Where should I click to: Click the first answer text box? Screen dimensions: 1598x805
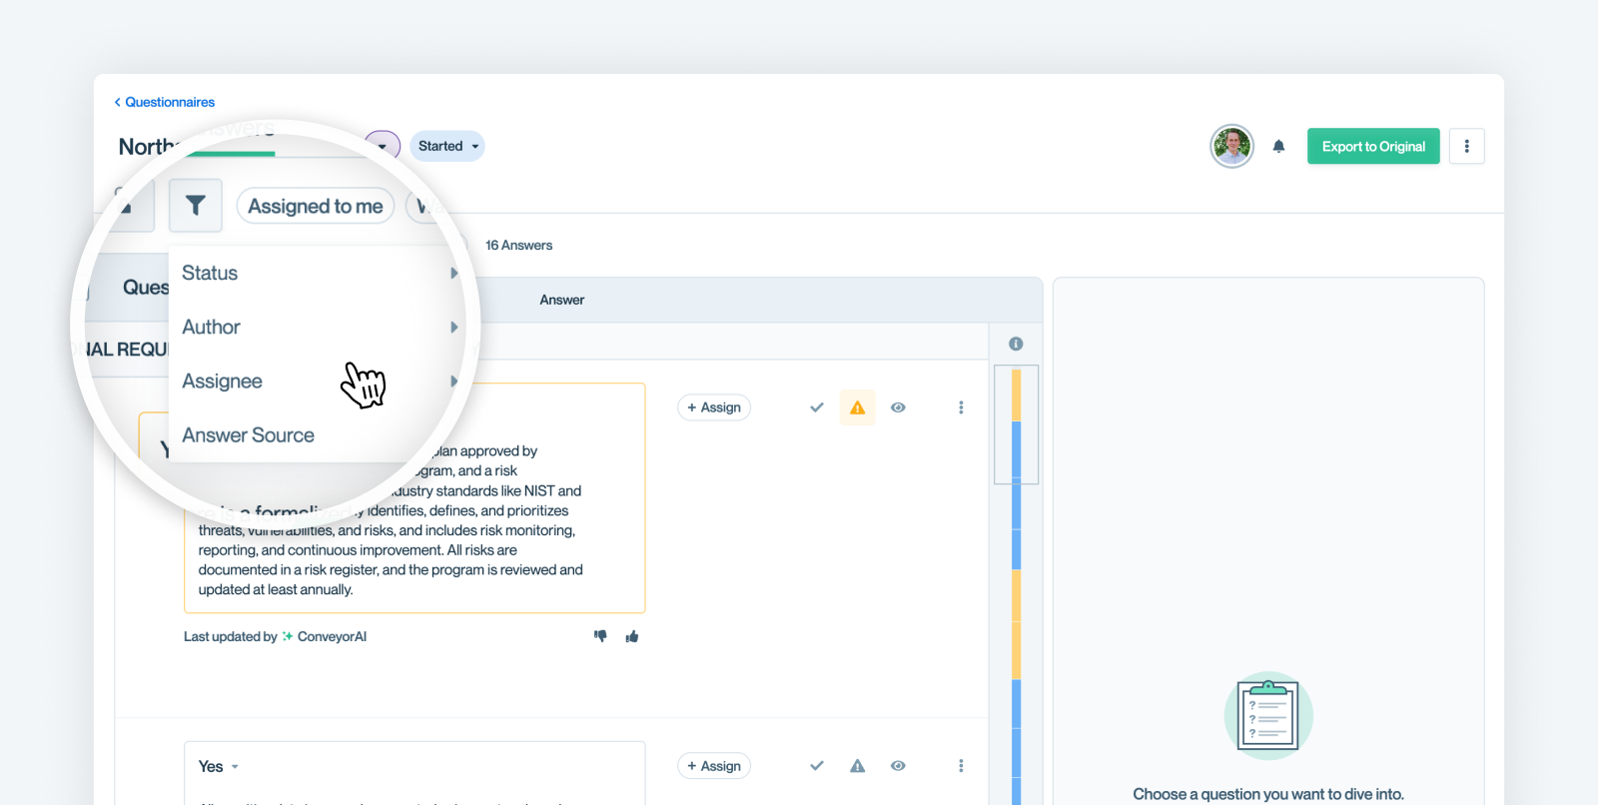pyautogui.click(x=414, y=498)
